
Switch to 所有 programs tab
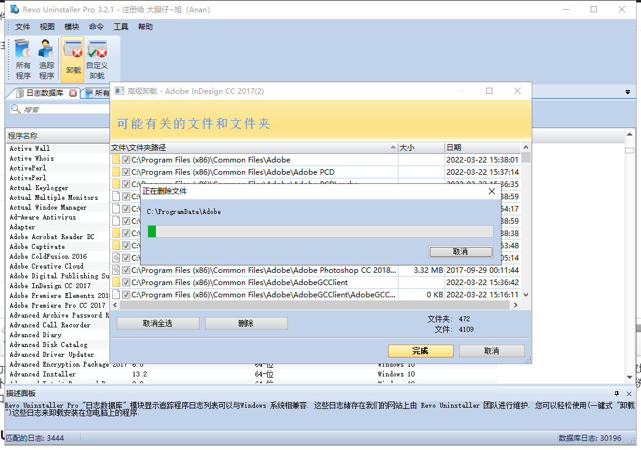[x=97, y=93]
